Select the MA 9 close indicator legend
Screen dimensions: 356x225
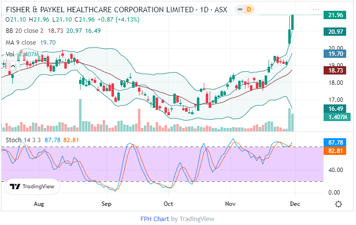tap(22, 42)
